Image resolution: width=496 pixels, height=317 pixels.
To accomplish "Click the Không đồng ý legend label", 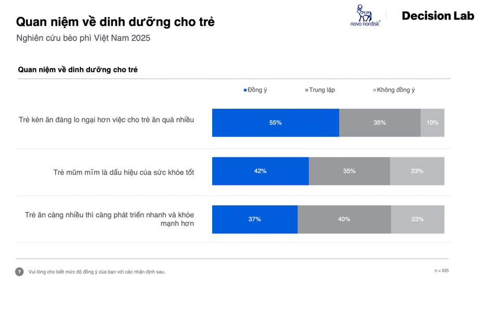I will click(396, 90).
